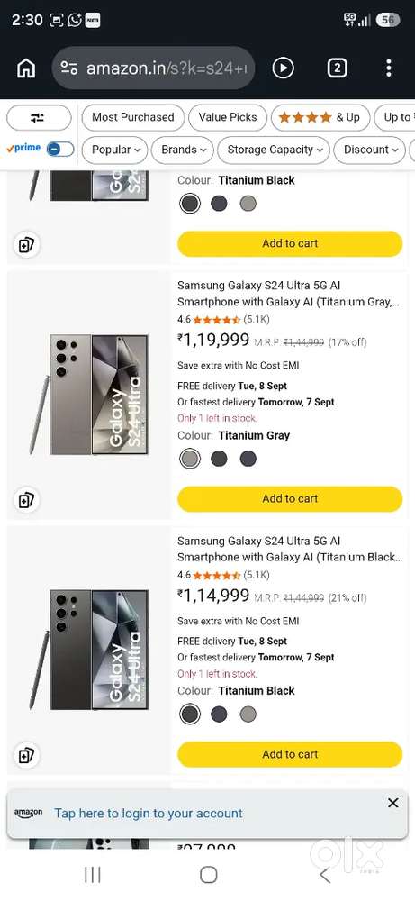Open the filter sliders icon
This screenshot has height=901, width=415.
pos(38,118)
